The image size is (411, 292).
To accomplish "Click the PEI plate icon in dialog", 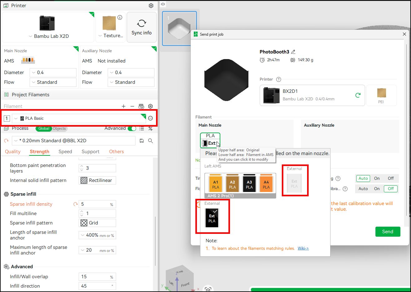I will (381, 95).
